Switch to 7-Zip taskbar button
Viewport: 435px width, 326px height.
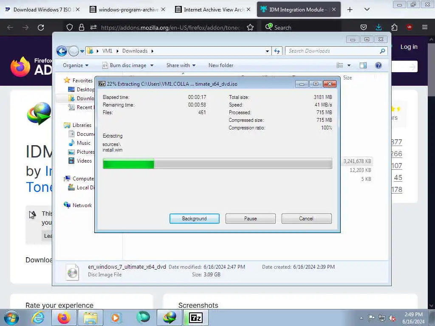point(196,318)
